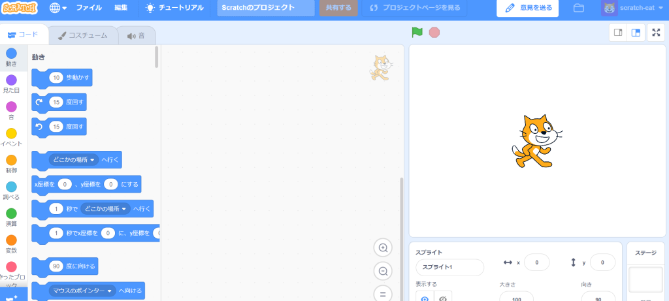Click the sprite x position field
669x301 pixels.
point(537,262)
